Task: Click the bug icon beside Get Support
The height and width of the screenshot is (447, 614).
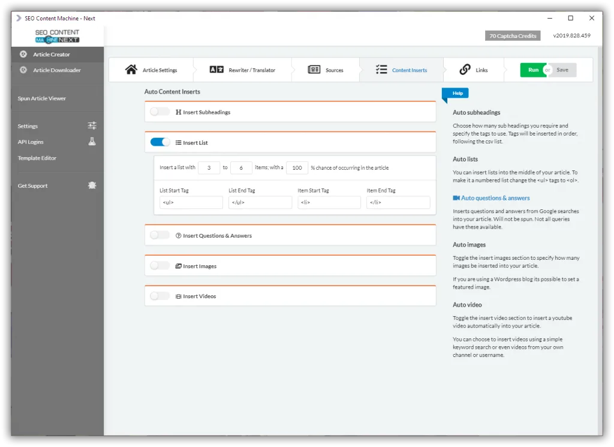Action: 92,185
